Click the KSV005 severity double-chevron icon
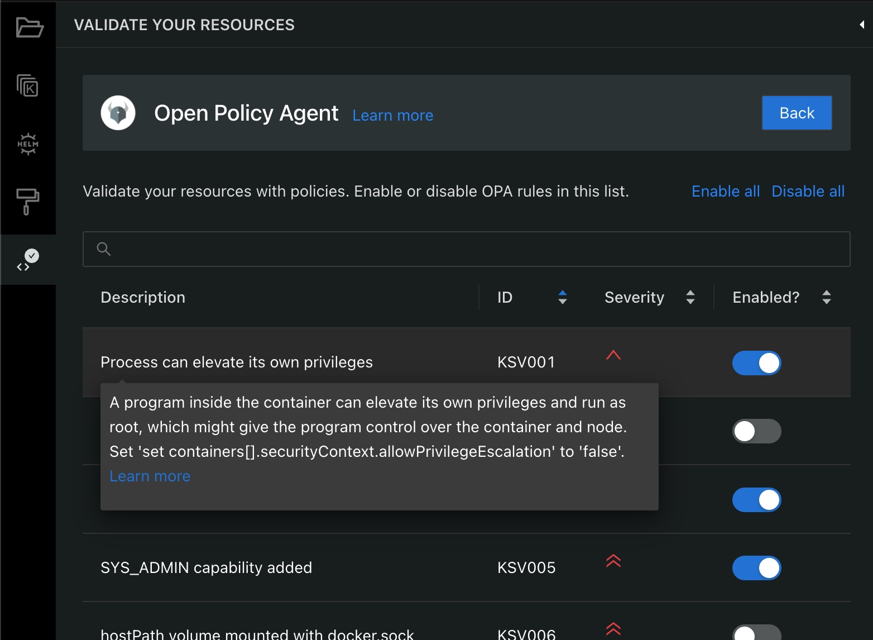Viewport: 873px width, 640px height. (x=613, y=561)
